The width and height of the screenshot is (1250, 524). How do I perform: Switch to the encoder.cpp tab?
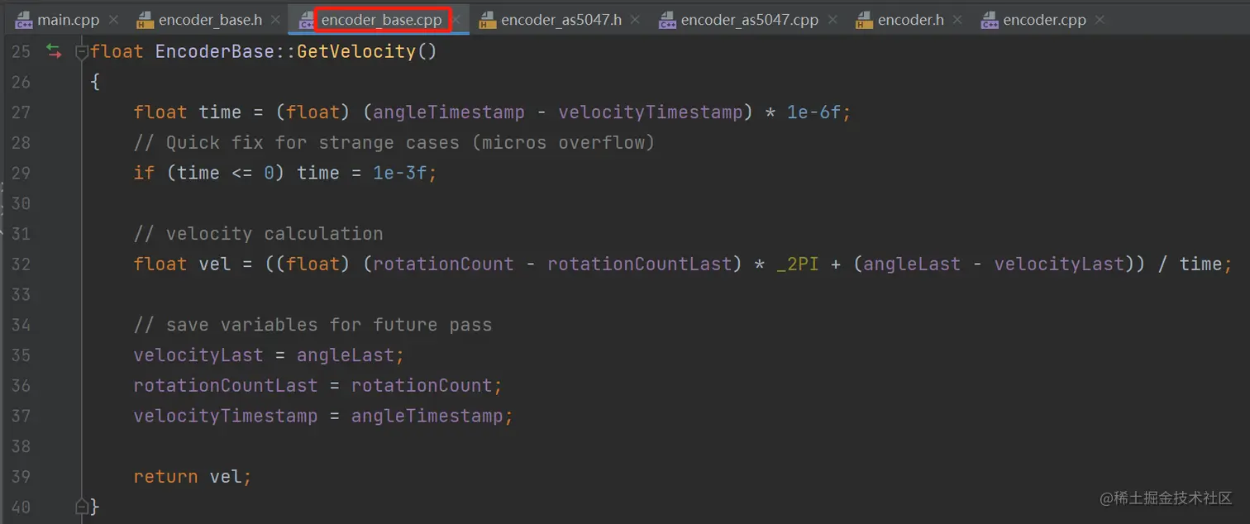tap(1033, 19)
